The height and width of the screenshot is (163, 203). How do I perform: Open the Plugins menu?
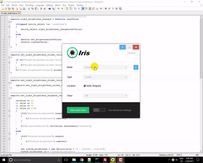71,5
